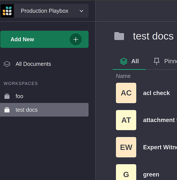Click the Add New button
177x180 pixels.
pos(45,39)
